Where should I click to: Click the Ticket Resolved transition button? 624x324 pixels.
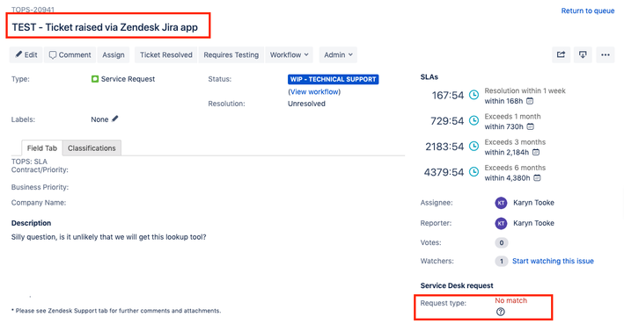pos(166,54)
